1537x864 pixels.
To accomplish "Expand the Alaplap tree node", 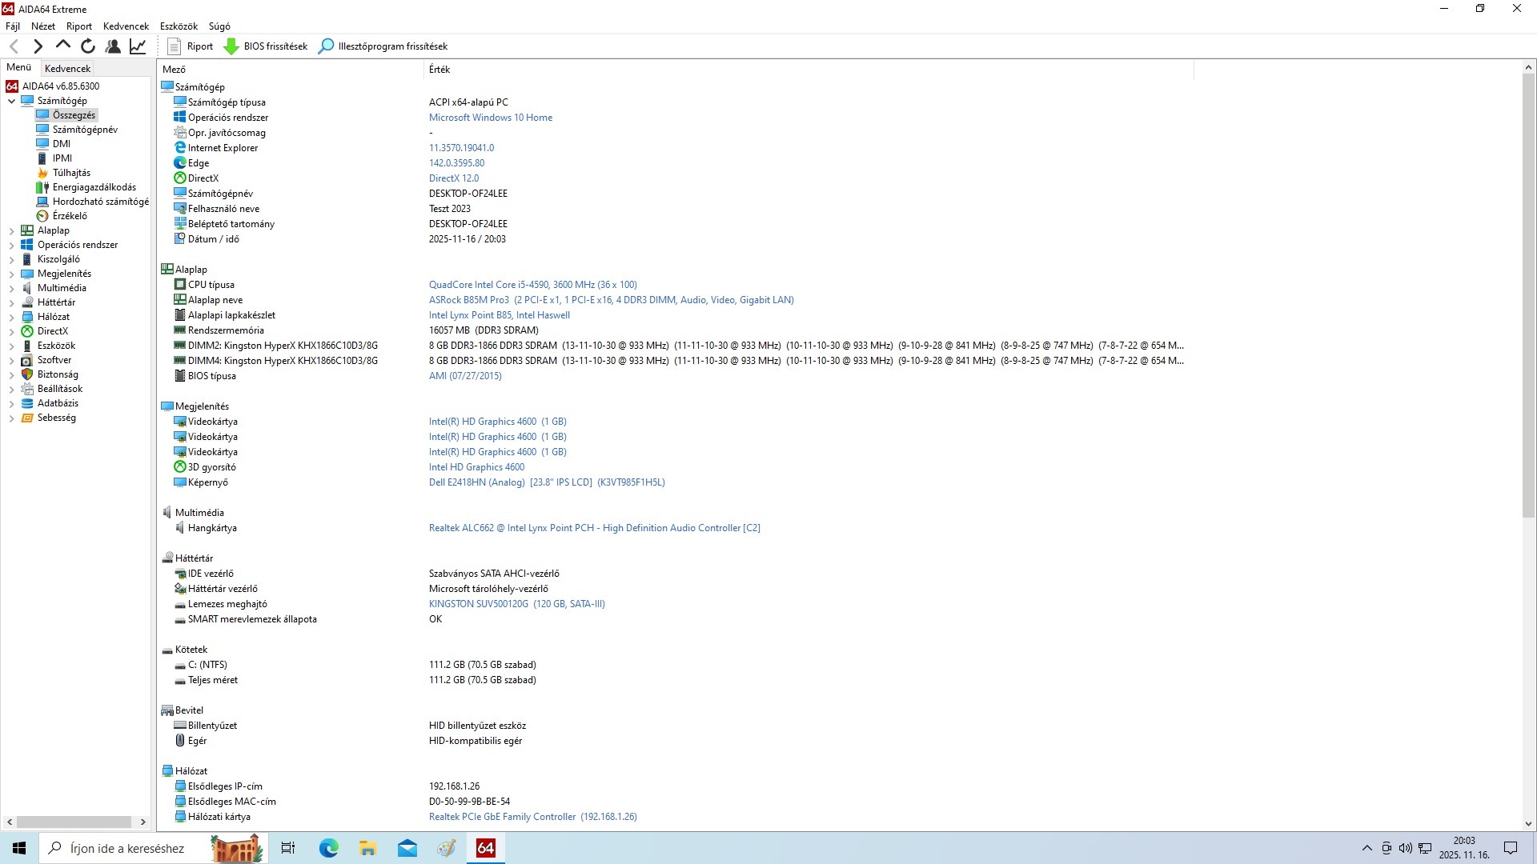I will pyautogui.click(x=11, y=230).
